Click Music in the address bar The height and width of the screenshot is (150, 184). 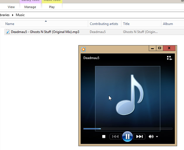20,15
